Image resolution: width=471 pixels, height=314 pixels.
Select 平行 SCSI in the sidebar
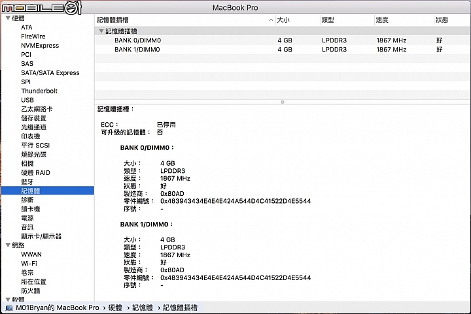coord(35,146)
